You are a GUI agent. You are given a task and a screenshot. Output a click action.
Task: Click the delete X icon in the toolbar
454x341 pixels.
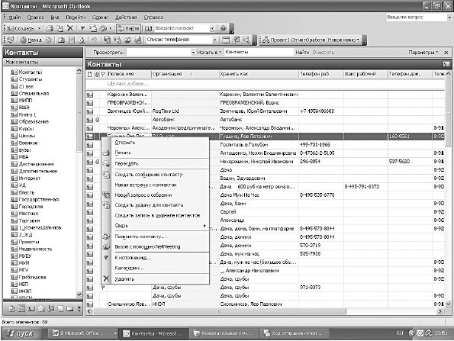[70, 28]
